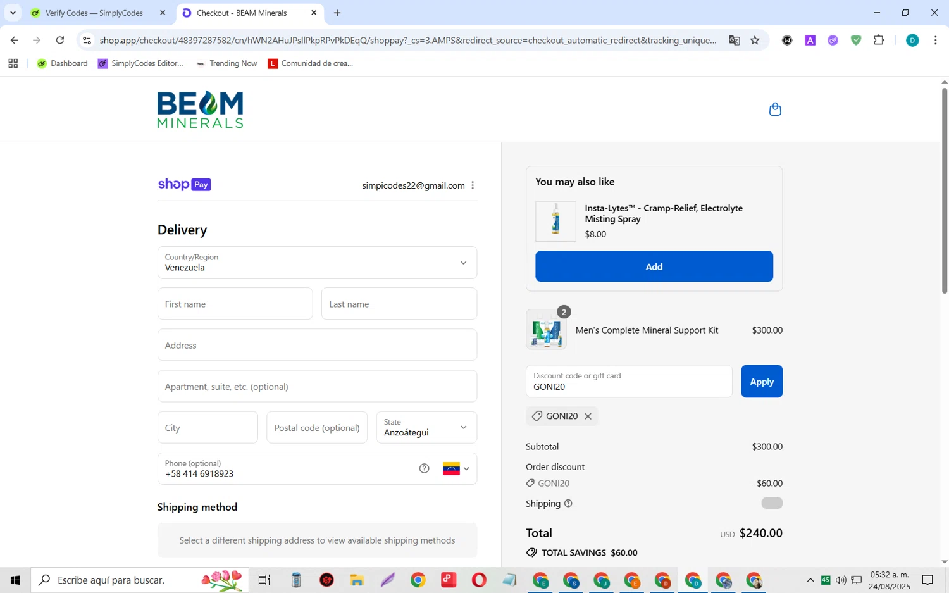Click the Windows taskbar search box

(140, 580)
